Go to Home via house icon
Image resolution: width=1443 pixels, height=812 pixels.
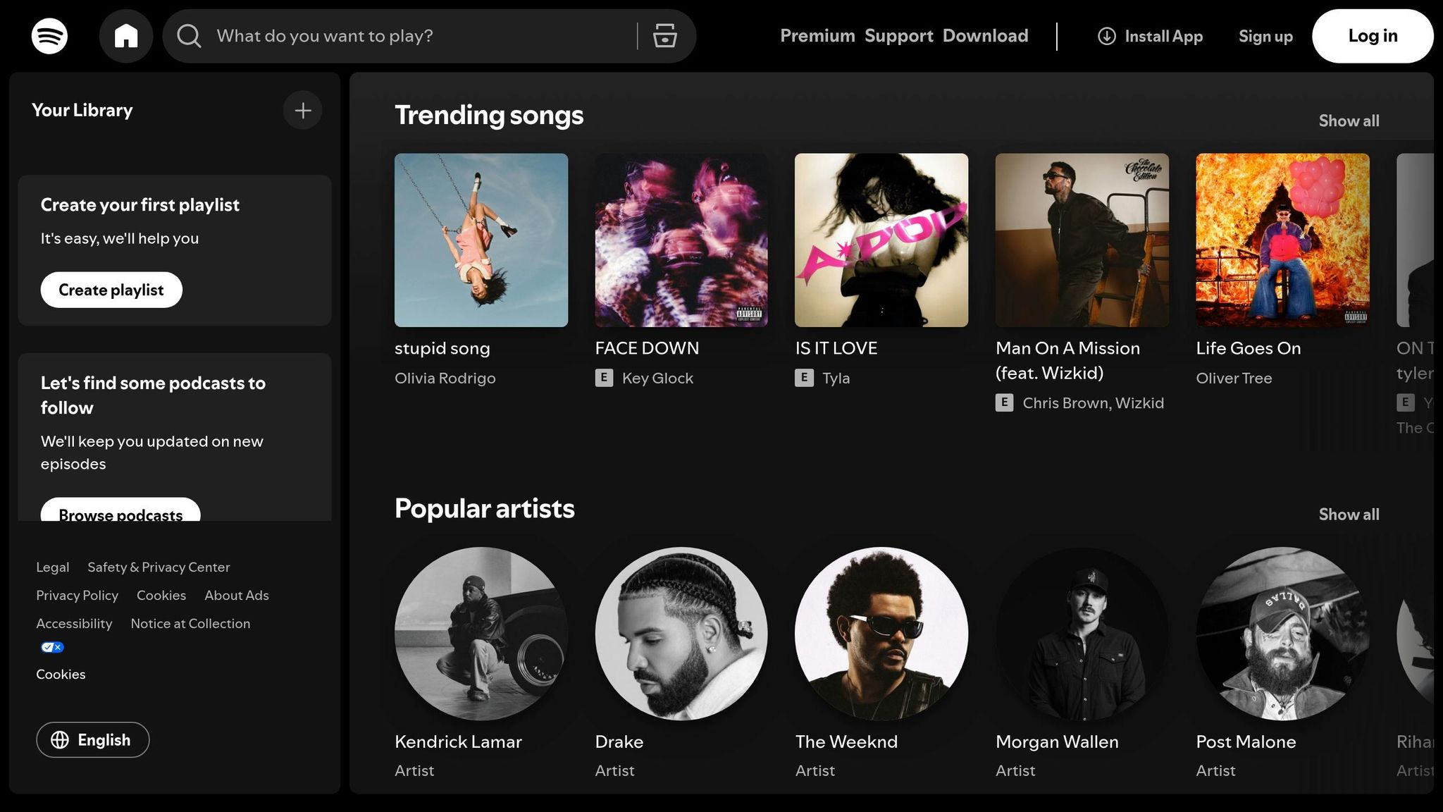(126, 36)
